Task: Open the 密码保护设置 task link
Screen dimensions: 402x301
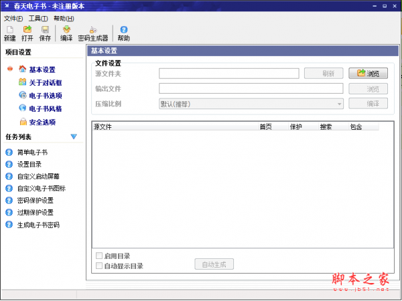Action: 36,201
